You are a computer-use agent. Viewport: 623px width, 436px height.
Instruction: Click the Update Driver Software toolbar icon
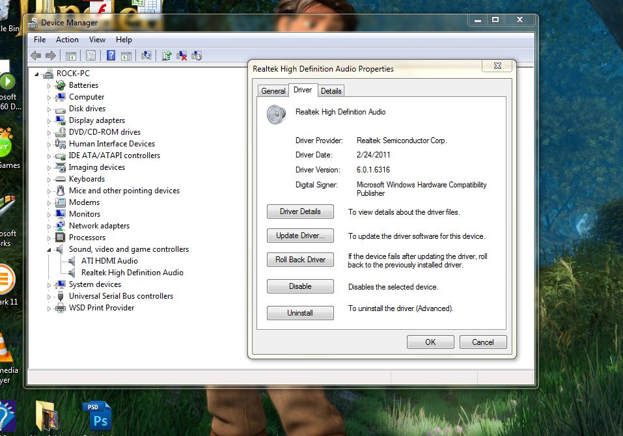(x=167, y=55)
